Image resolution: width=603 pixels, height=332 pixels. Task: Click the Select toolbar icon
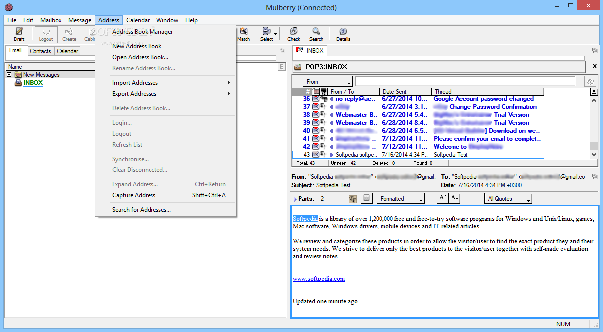tap(266, 31)
